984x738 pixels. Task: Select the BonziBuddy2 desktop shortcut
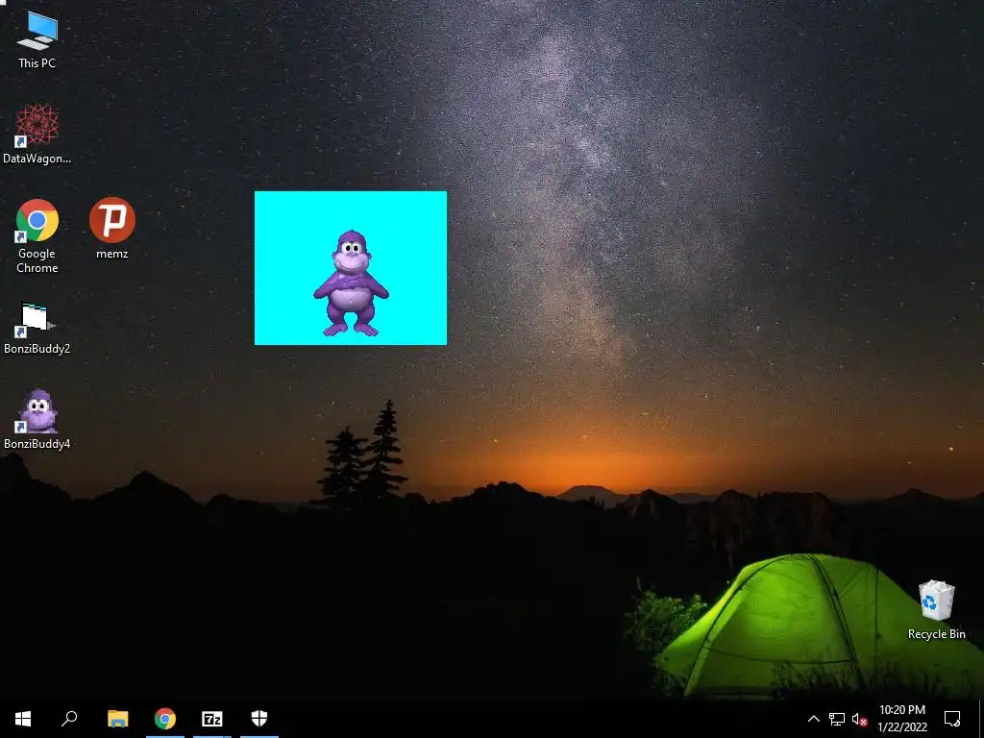pos(37,329)
